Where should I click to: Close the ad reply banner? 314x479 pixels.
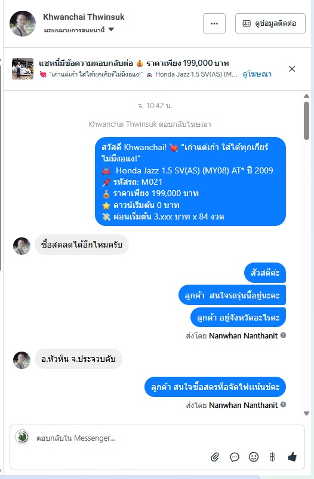(x=292, y=69)
